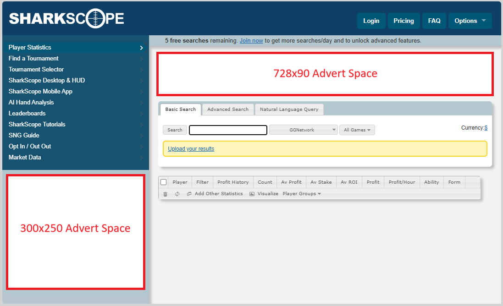Viewport: 503px width, 306px height.
Task: Open the All Games dropdown
Action: [357, 130]
